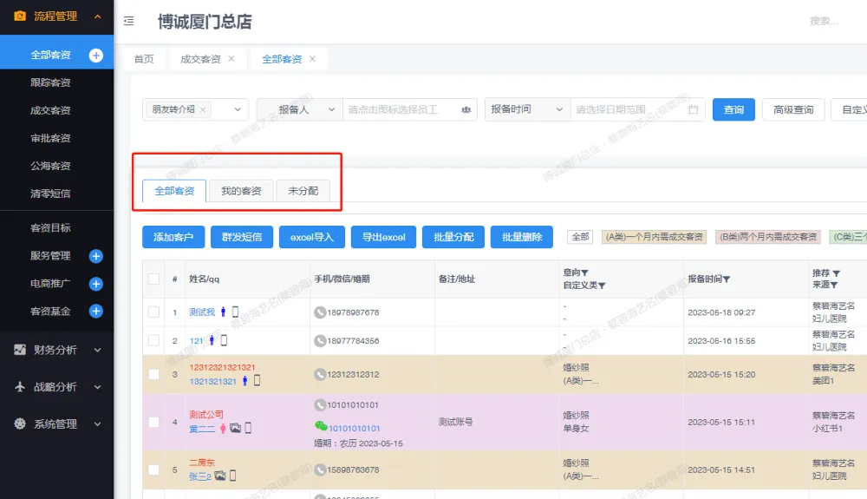This screenshot has height=499, width=867.
Task: Click 添加客户 button
Action: 173,237
